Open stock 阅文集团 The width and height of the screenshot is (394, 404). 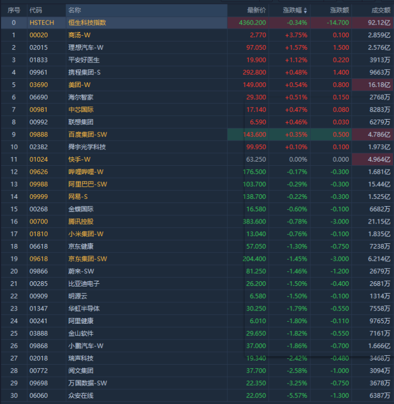(81, 370)
